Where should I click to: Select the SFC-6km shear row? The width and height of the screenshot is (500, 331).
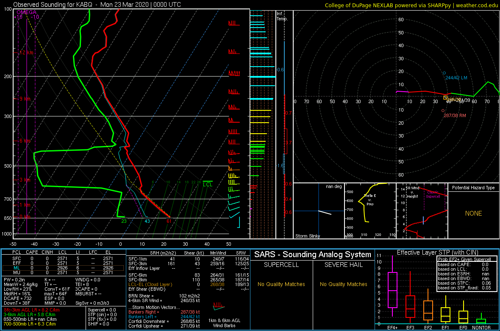189,275
